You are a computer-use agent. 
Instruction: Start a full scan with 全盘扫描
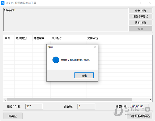pyautogui.click(x=141, y=11)
